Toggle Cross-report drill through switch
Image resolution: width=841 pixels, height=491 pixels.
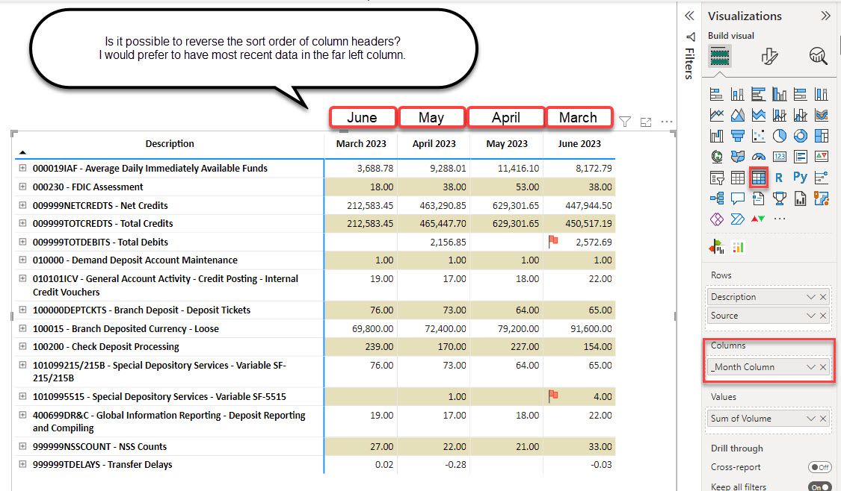(x=819, y=467)
